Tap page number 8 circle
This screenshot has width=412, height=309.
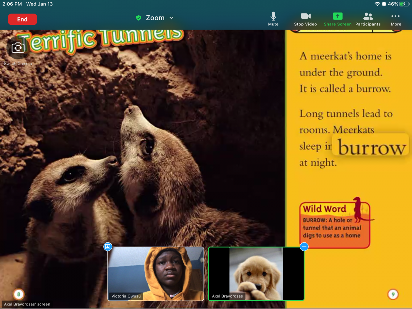[x=19, y=294]
